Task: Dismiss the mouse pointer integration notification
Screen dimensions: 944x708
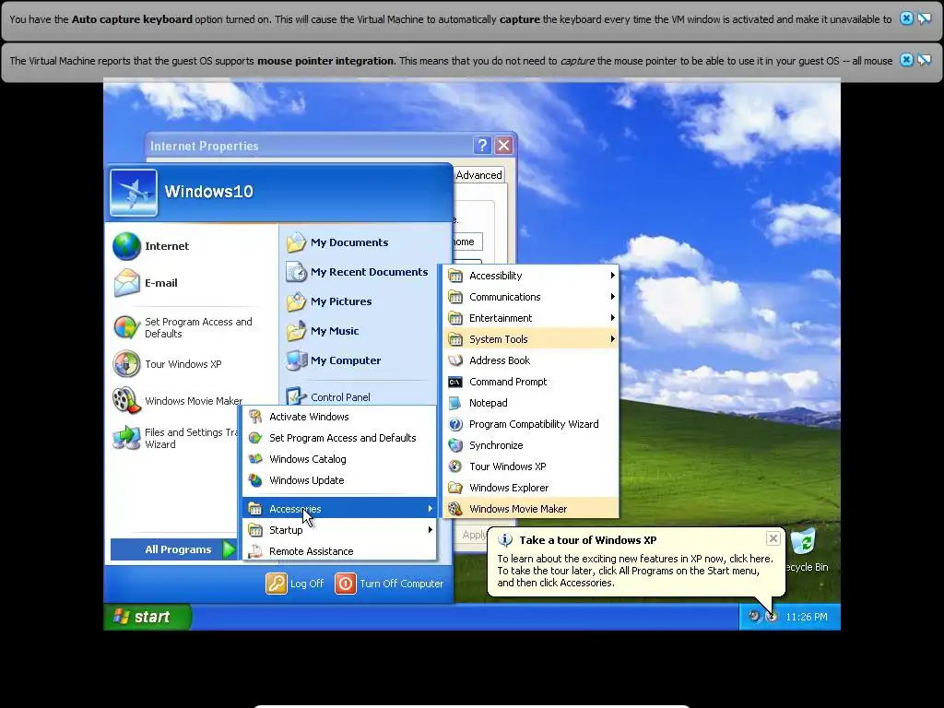Action: click(x=906, y=60)
